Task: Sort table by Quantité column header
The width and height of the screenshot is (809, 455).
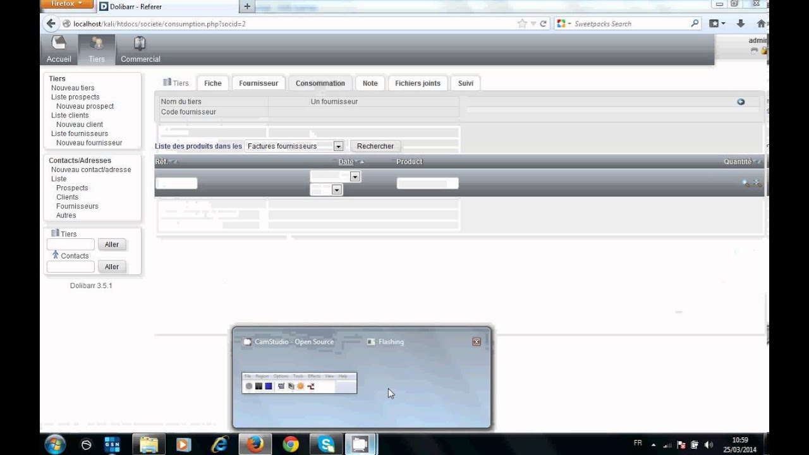Action: coord(738,162)
